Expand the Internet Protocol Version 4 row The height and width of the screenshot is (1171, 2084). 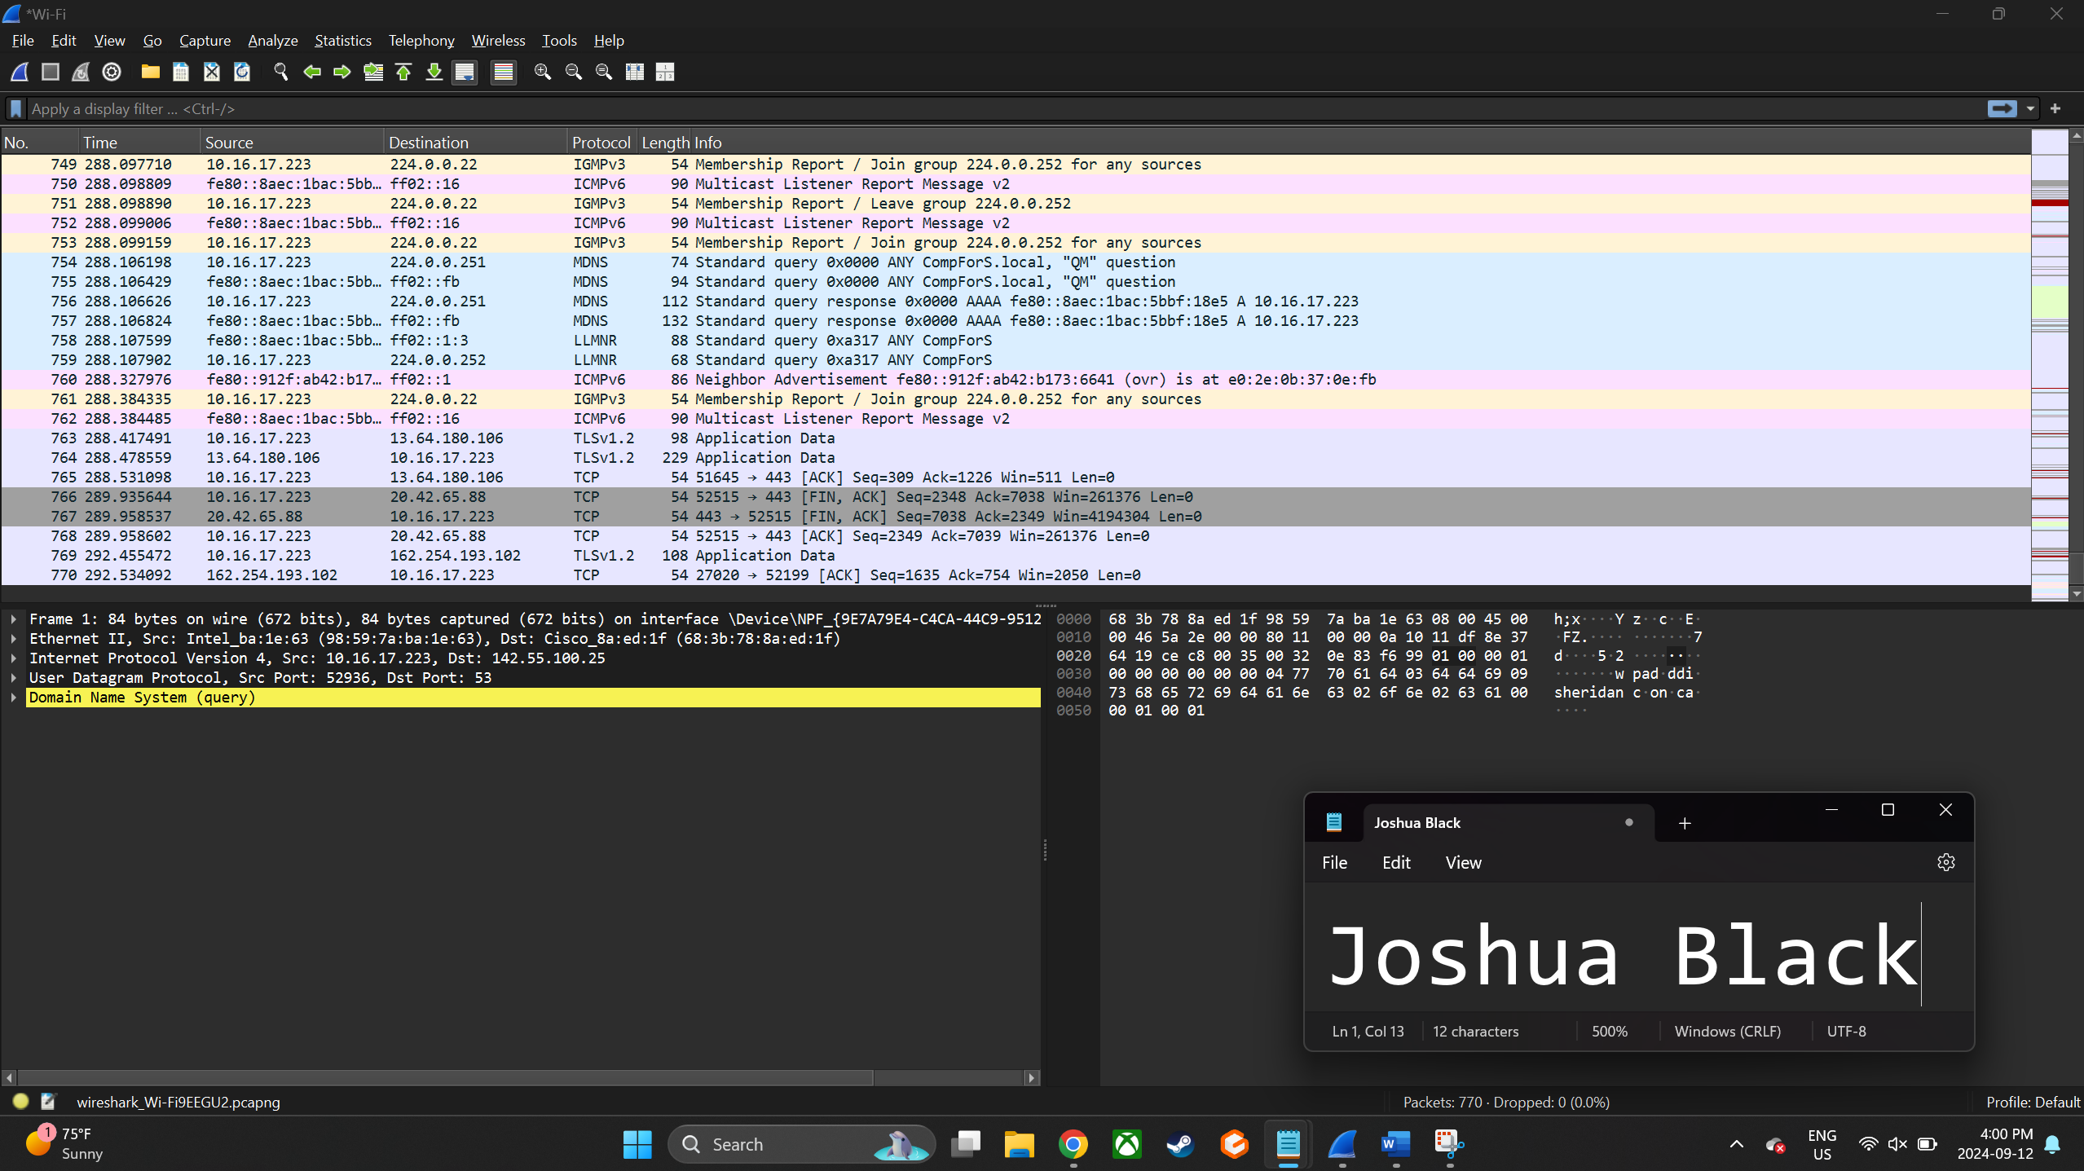(x=15, y=657)
